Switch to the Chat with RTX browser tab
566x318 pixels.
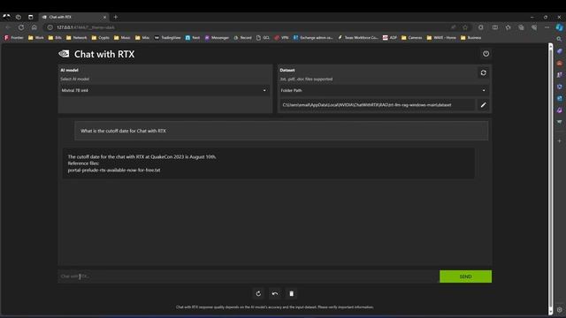point(73,17)
